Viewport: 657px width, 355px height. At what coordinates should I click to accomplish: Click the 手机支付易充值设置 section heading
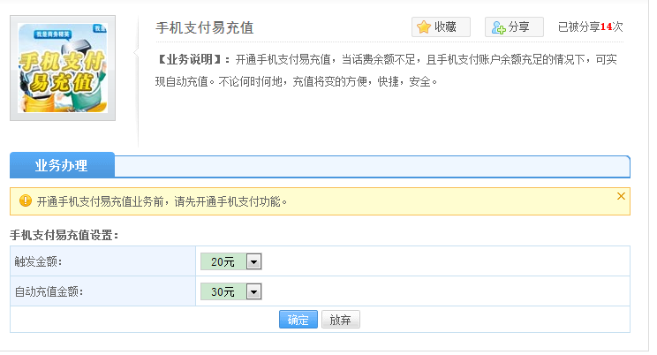(64, 235)
